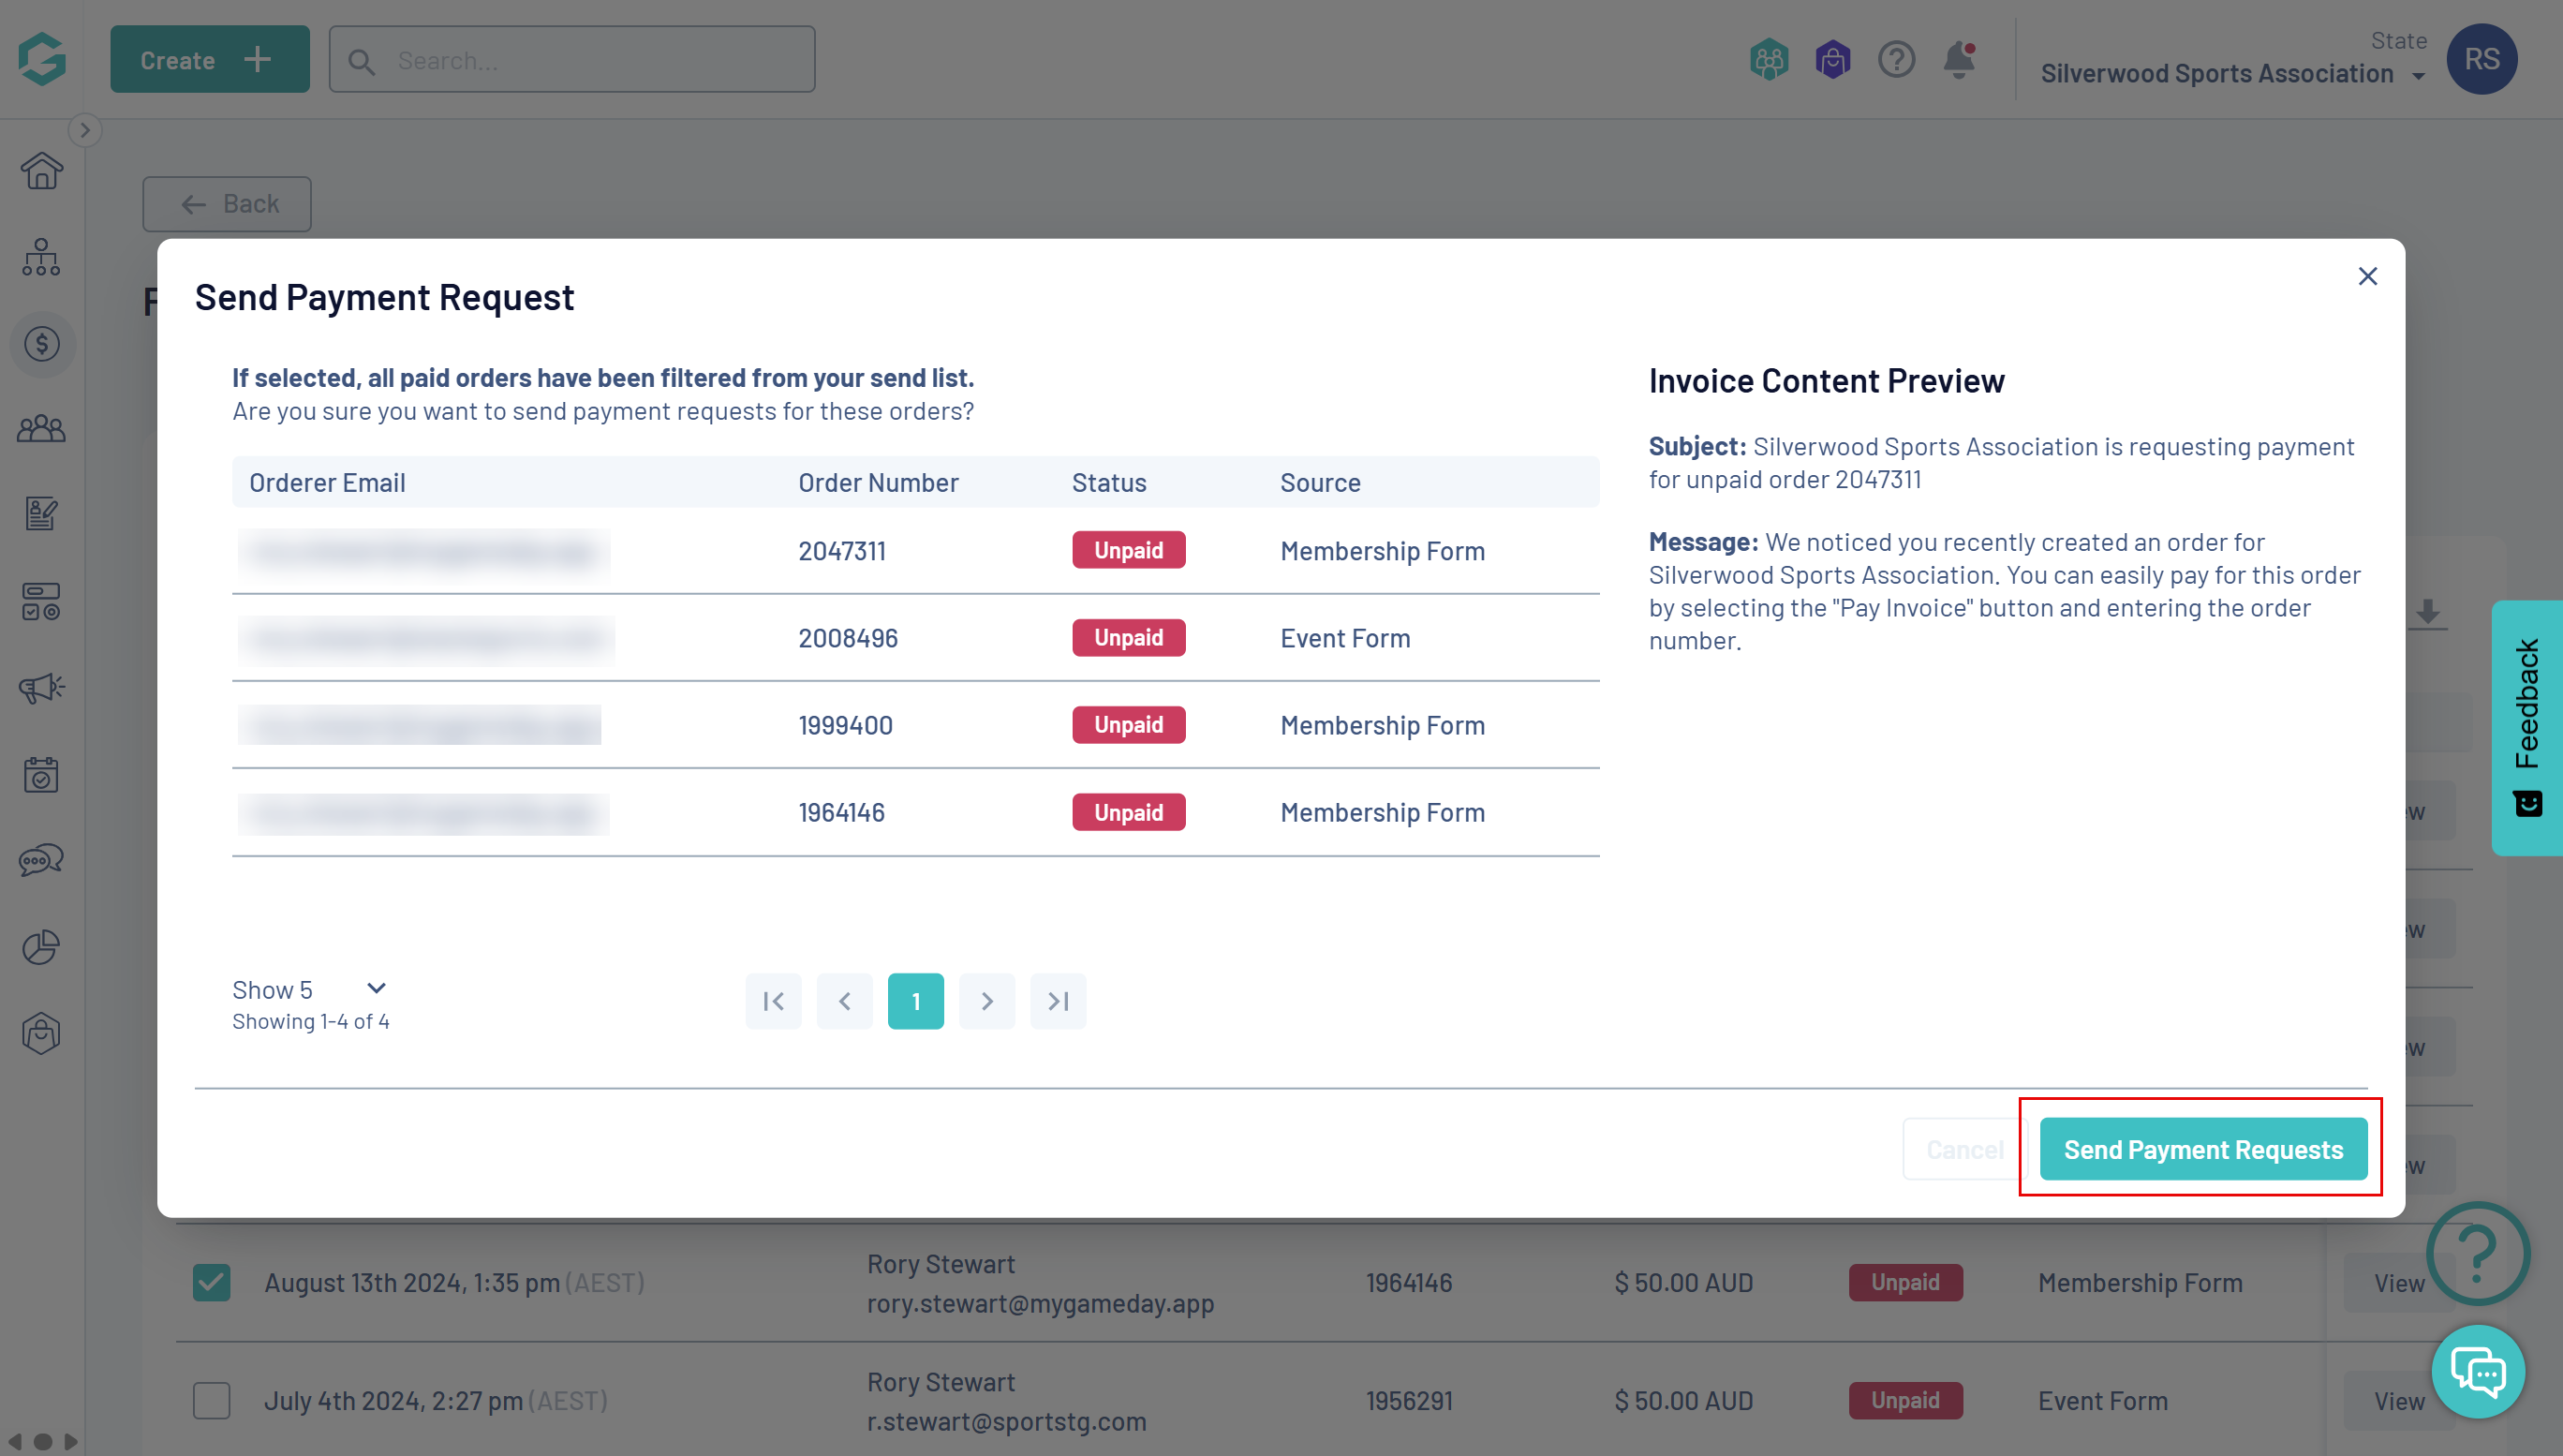Check the July 4th 2024 order checkbox
2563x1456 pixels.
(211, 1400)
